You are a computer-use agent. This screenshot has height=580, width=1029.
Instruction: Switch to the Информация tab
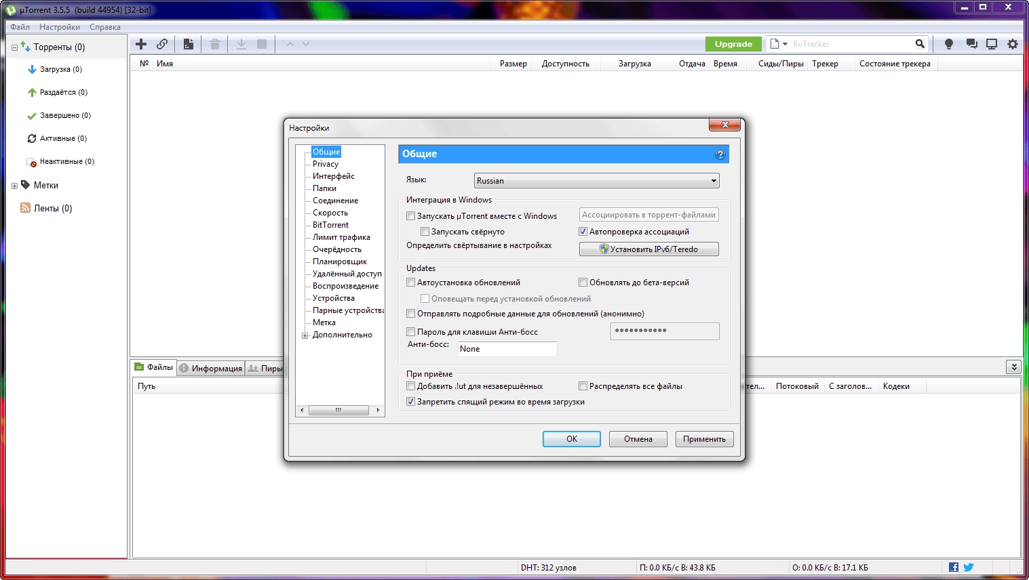210,368
